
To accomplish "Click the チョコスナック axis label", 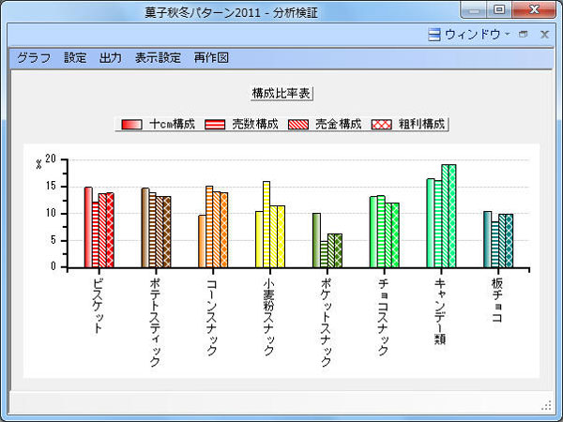I will click(383, 317).
